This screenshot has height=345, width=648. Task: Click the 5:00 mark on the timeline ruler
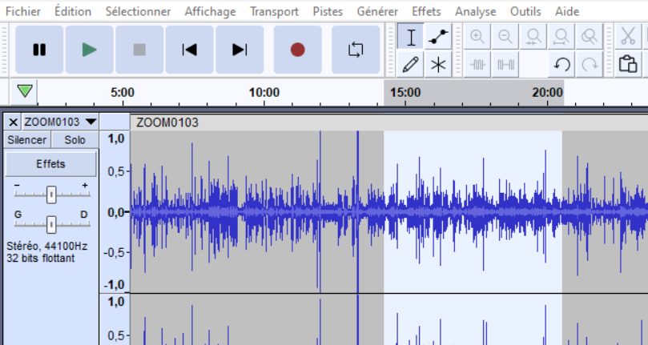(123, 92)
